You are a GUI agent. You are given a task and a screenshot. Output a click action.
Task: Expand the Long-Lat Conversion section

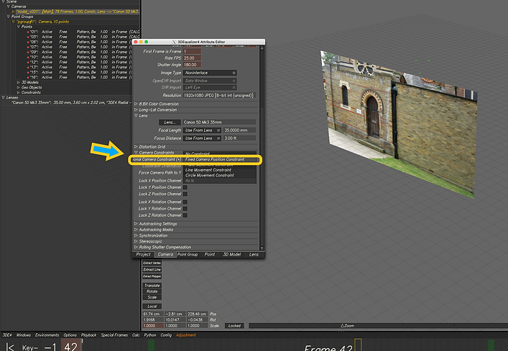(x=136, y=110)
